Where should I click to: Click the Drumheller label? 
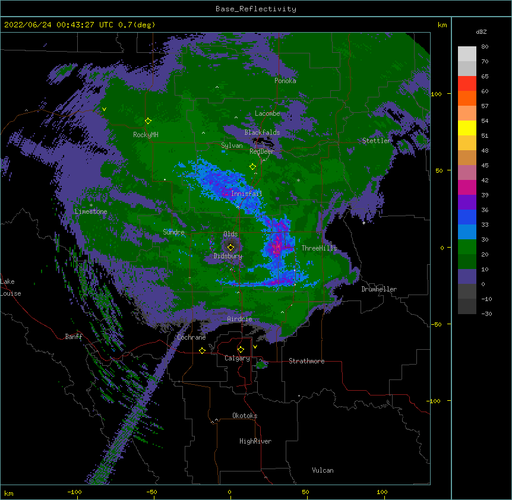(379, 289)
